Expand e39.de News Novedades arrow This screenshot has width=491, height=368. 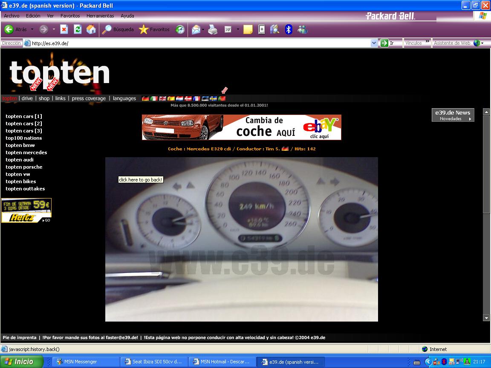click(470, 119)
